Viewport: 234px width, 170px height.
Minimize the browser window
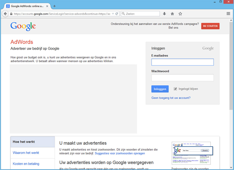[x=214, y=2]
